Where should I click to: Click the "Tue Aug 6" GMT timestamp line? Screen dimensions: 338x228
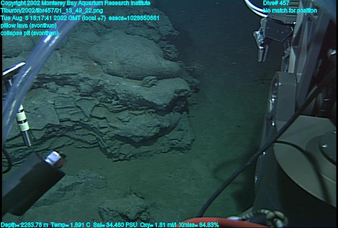(80, 18)
